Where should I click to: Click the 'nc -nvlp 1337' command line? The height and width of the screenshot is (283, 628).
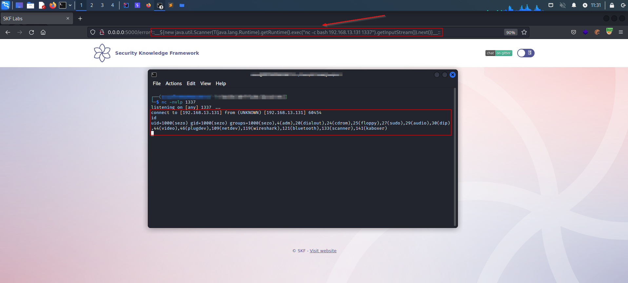tap(179, 102)
